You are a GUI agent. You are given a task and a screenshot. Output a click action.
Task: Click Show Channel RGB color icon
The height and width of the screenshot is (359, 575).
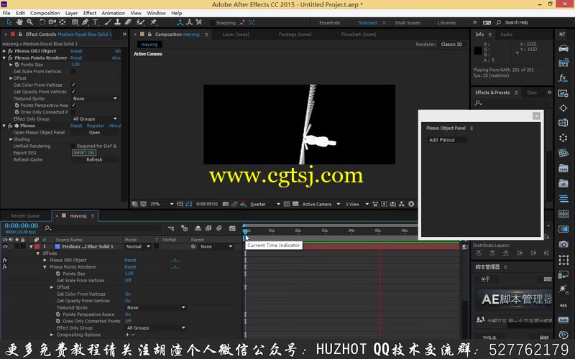[243, 204]
